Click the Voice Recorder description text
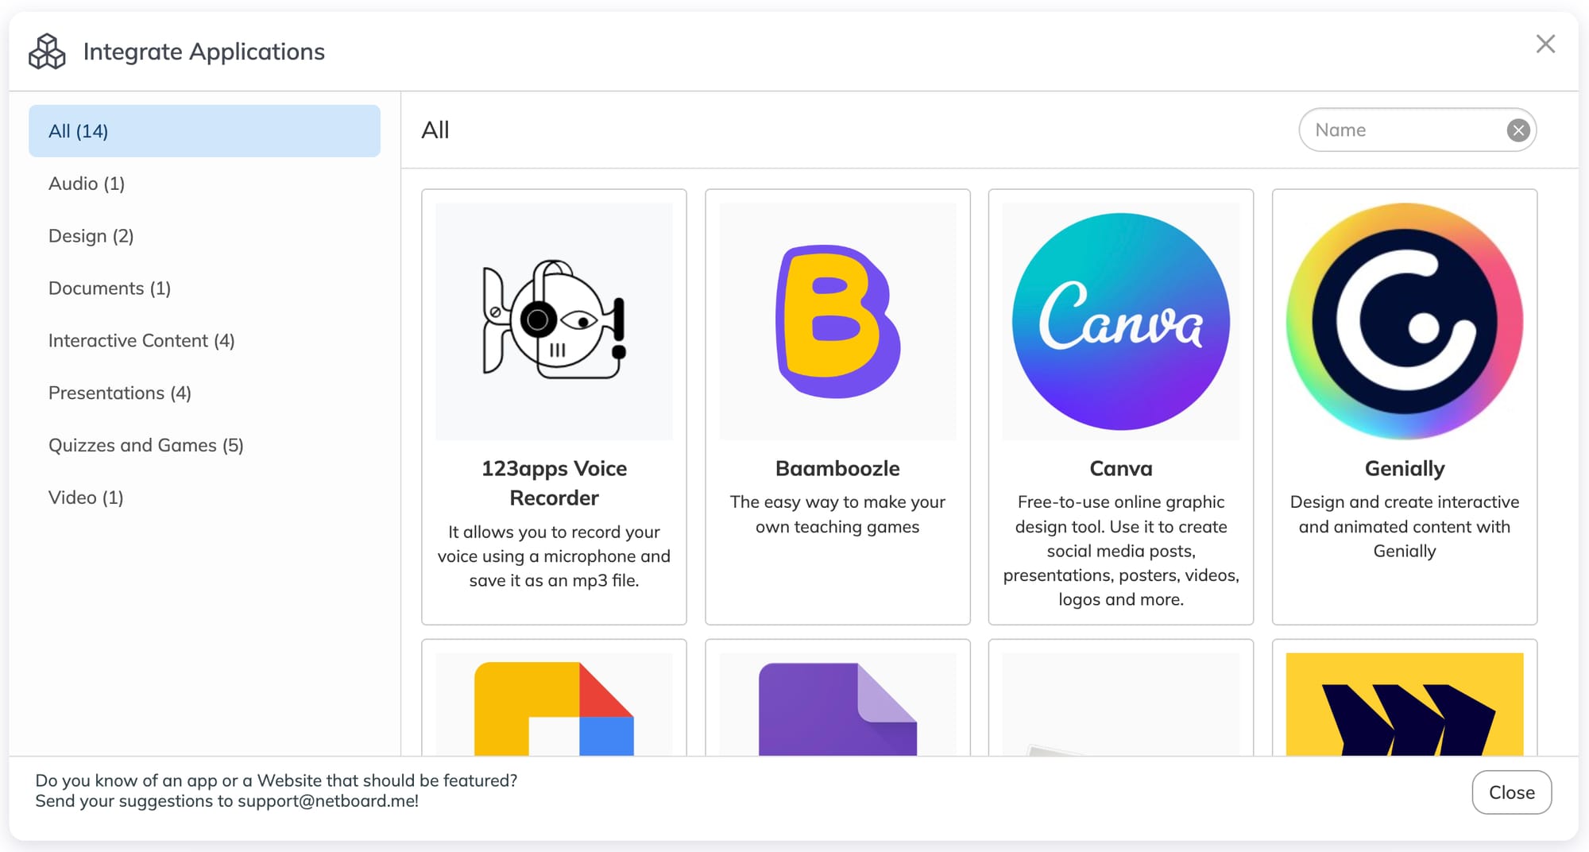Viewport: 1589px width, 852px height. pyautogui.click(x=554, y=556)
